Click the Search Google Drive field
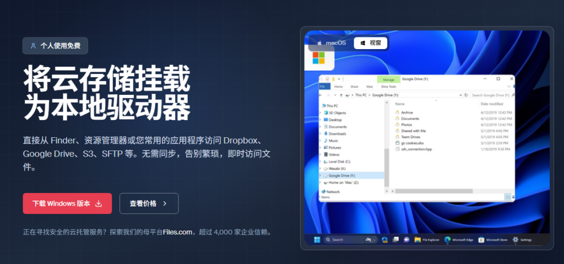The width and height of the screenshot is (564, 264). pos(492,95)
